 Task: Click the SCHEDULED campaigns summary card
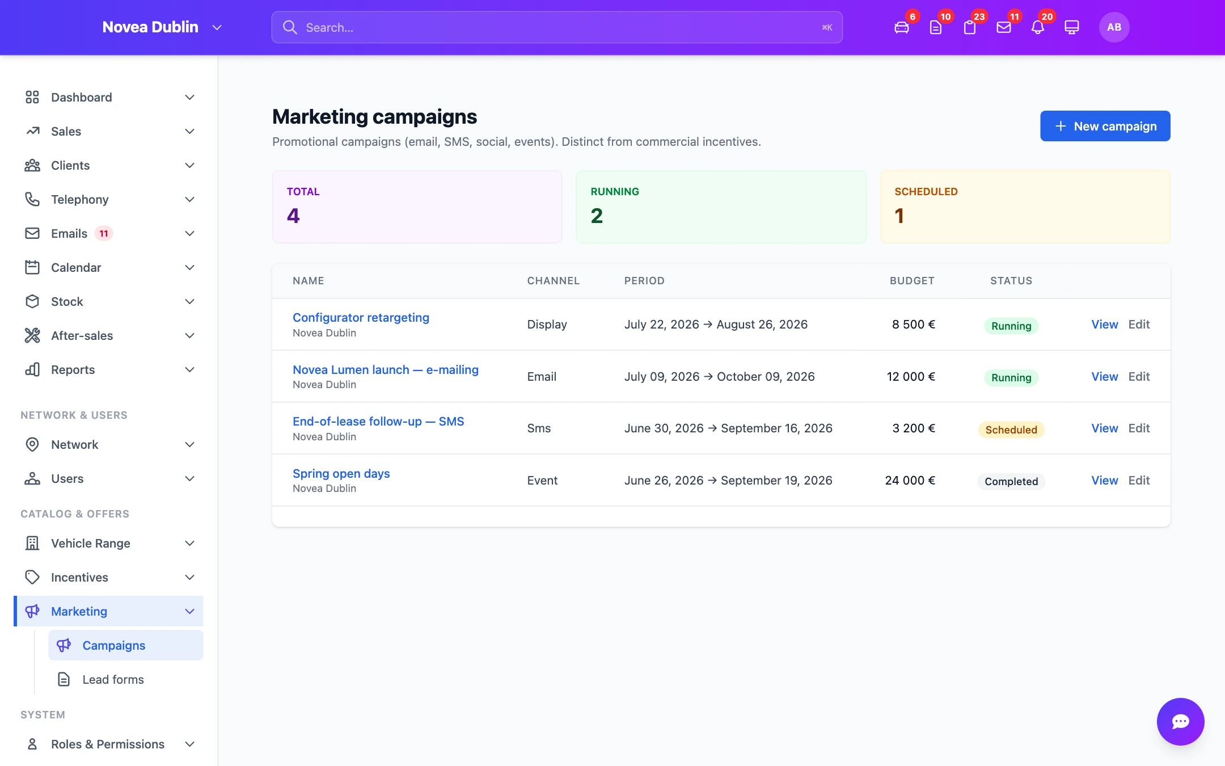coord(1025,207)
